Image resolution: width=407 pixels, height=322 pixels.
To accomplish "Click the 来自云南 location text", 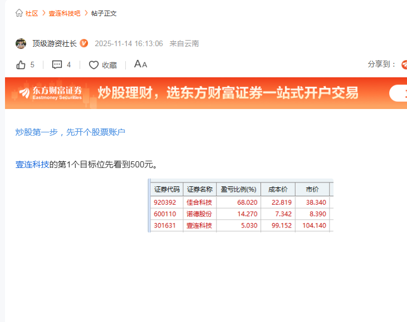I will coord(184,43).
